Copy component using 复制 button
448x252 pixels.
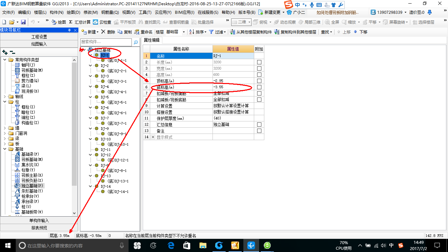[125, 32]
